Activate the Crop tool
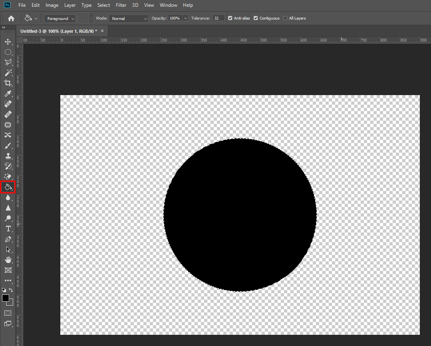This screenshot has height=346, width=431. coord(8,83)
